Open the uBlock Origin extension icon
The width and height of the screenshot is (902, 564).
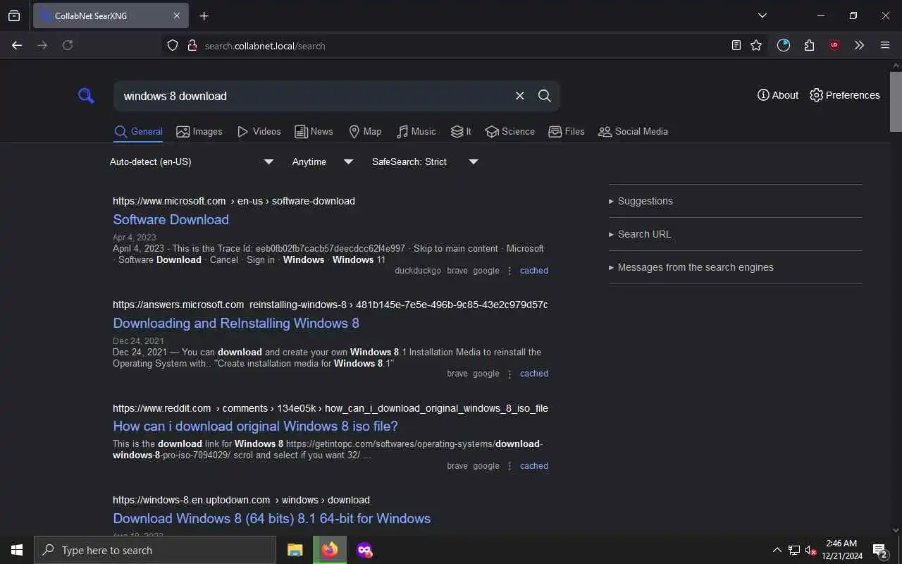(834, 45)
